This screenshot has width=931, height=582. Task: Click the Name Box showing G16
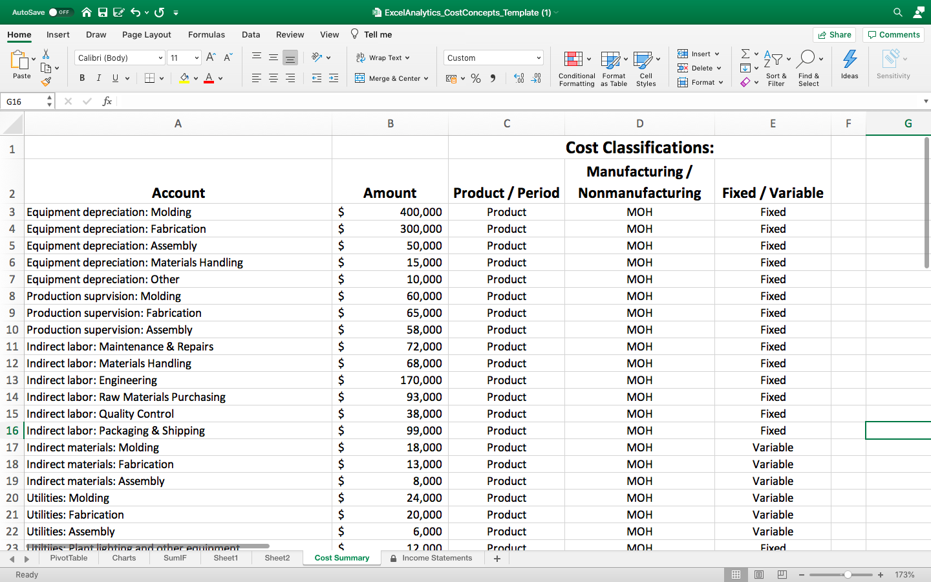tap(24, 102)
